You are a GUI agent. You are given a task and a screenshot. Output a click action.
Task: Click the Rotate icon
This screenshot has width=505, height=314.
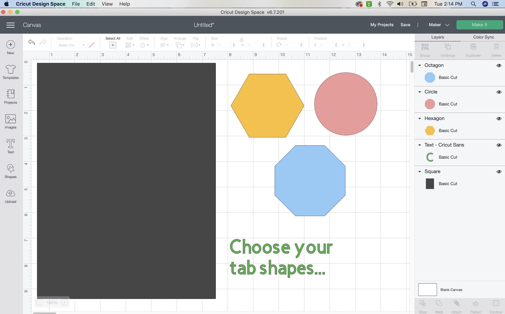click(x=279, y=45)
